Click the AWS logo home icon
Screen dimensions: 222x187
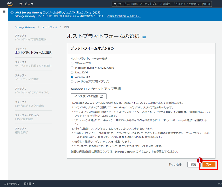click(10, 4)
